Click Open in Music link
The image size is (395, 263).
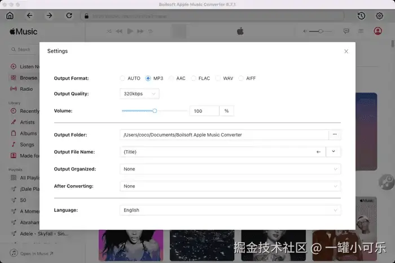(x=32, y=253)
